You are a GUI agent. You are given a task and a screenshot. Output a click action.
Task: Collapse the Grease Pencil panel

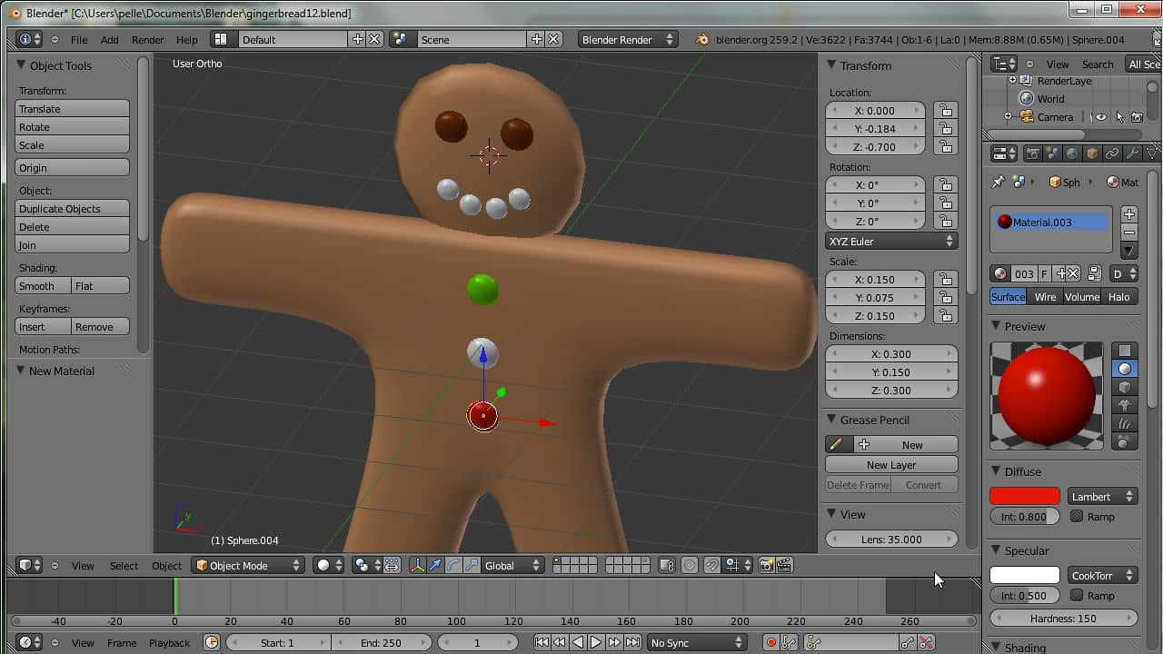click(831, 420)
